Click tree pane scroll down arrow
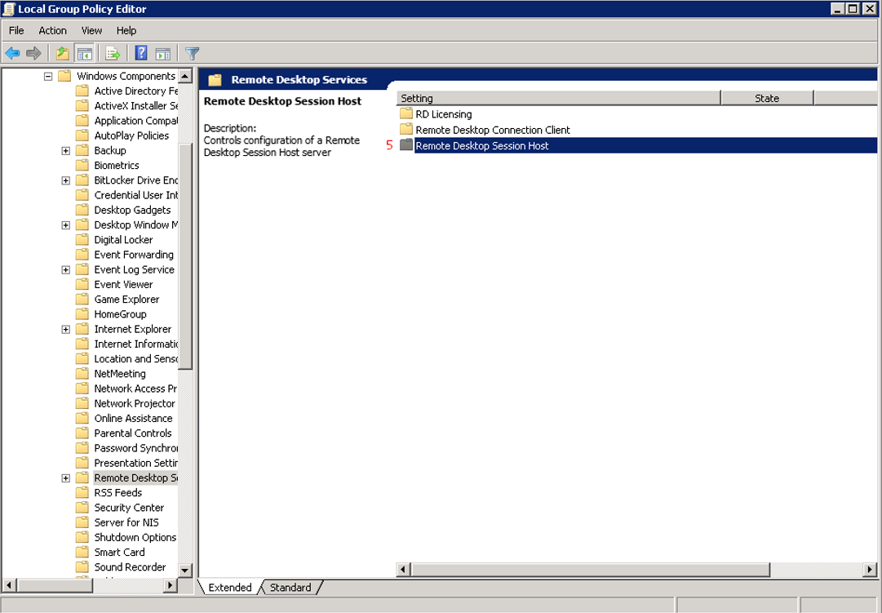Screen dimensions: 882x613 click(x=185, y=570)
